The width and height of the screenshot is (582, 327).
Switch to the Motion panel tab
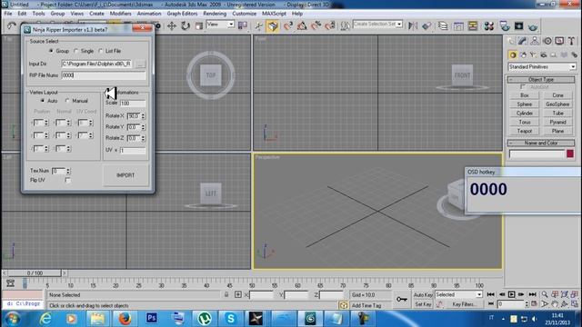pos(547,41)
